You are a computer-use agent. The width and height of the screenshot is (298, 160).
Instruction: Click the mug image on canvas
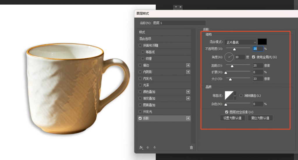(x=77, y=89)
